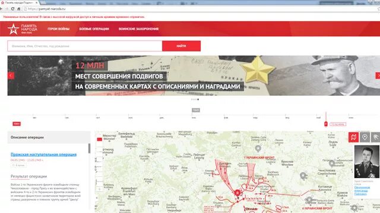The height and width of the screenshot is (213, 380).
Task: Click the gray star marker below Krakow
Action: (x=354, y=208)
